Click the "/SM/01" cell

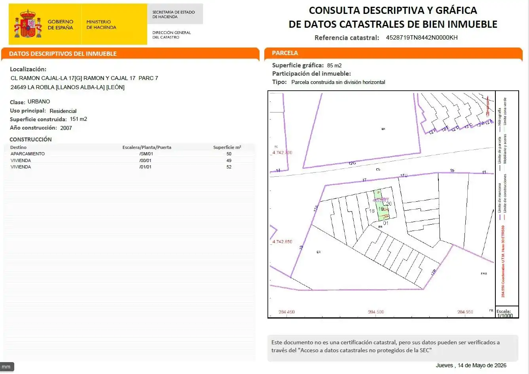146,154
